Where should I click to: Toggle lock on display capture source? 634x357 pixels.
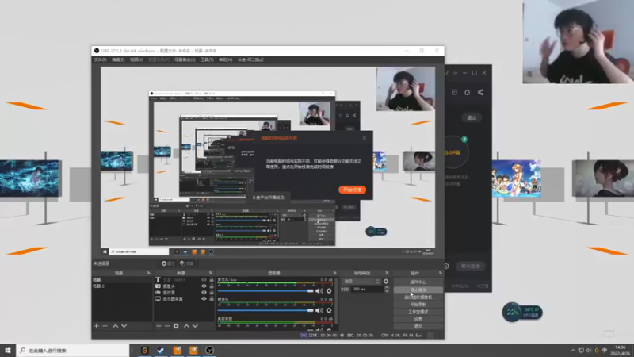point(212,299)
